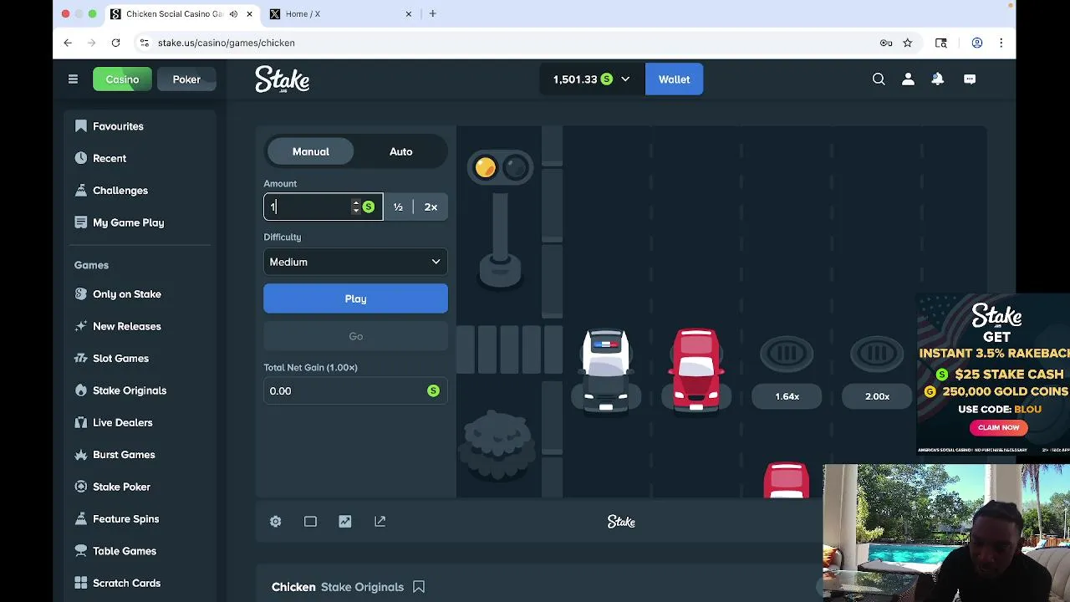
Task: Open live stats chart icon
Action: (345, 522)
